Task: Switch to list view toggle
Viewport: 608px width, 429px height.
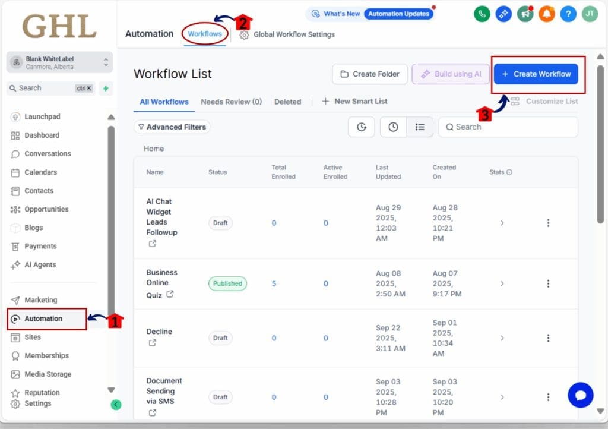Action: click(x=420, y=127)
